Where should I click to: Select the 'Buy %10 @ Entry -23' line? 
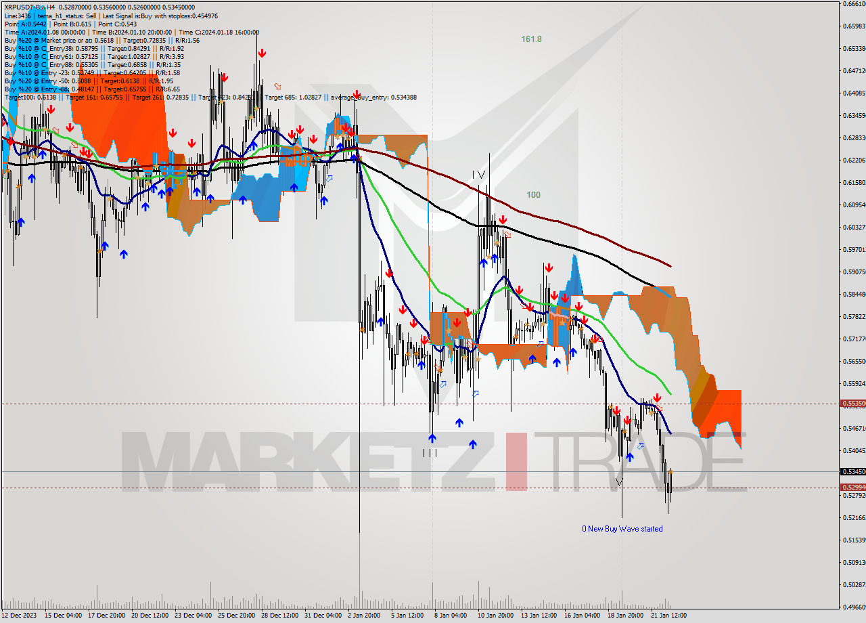(x=92, y=72)
